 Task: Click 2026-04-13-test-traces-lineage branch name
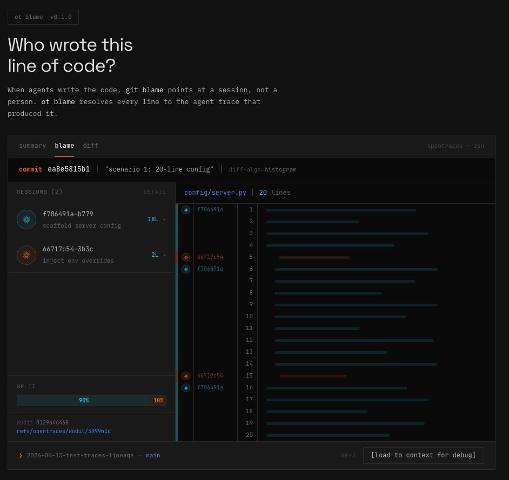point(80,455)
